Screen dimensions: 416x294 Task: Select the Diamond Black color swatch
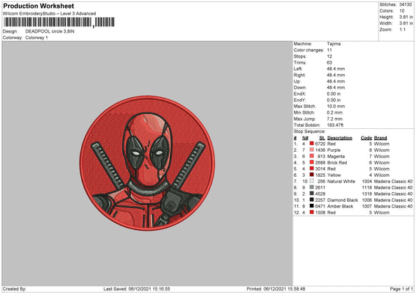pos(312,200)
